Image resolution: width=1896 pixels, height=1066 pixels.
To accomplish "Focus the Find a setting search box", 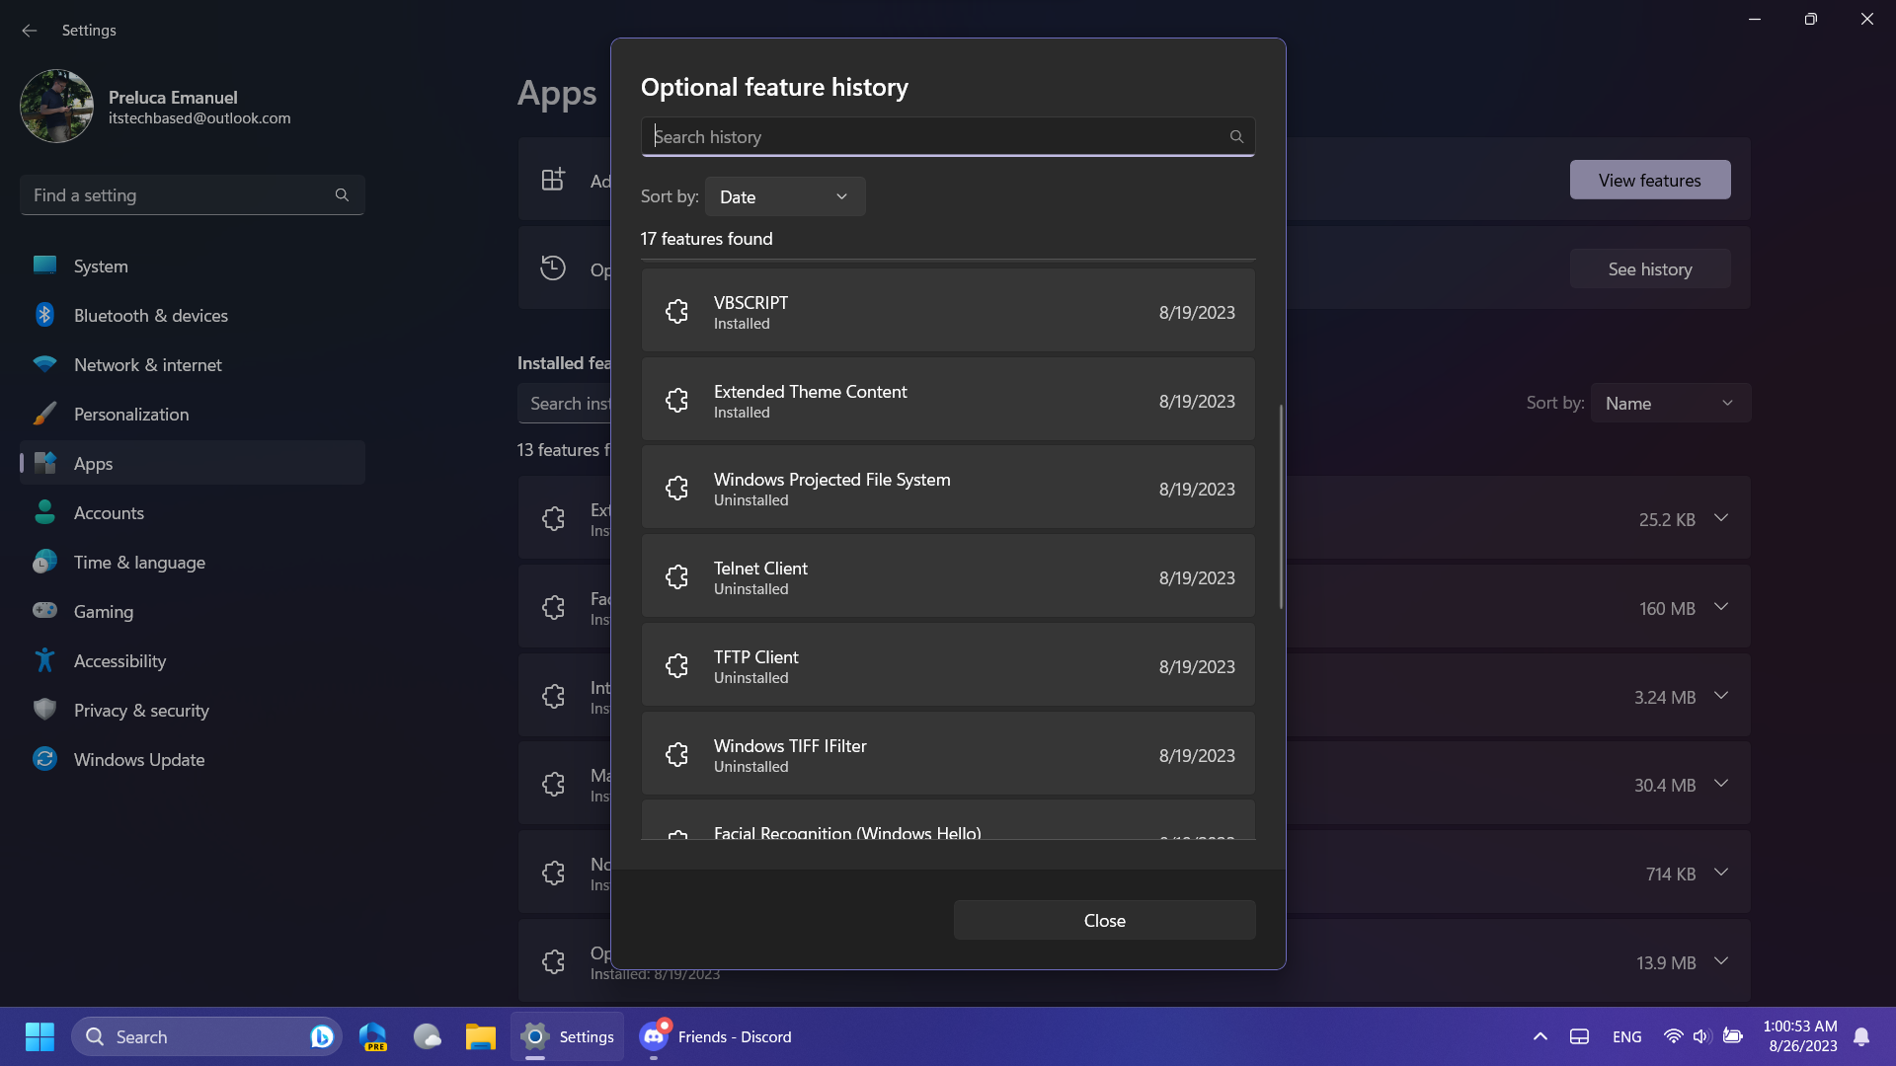I will [193, 195].
